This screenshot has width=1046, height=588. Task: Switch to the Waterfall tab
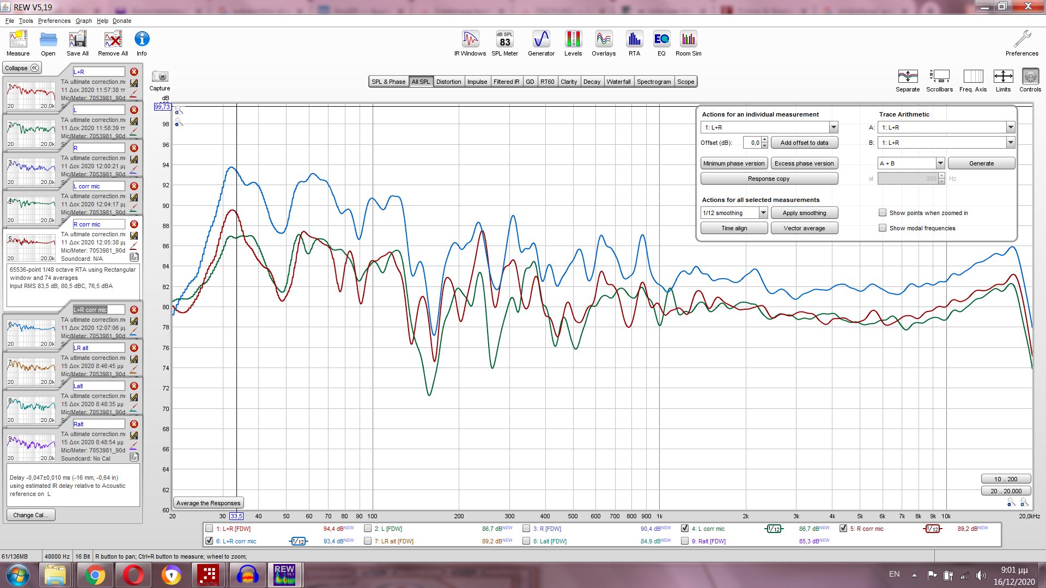click(x=618, y=82)
